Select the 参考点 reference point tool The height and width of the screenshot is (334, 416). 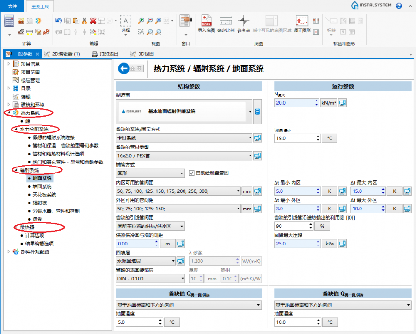[244, 24]
